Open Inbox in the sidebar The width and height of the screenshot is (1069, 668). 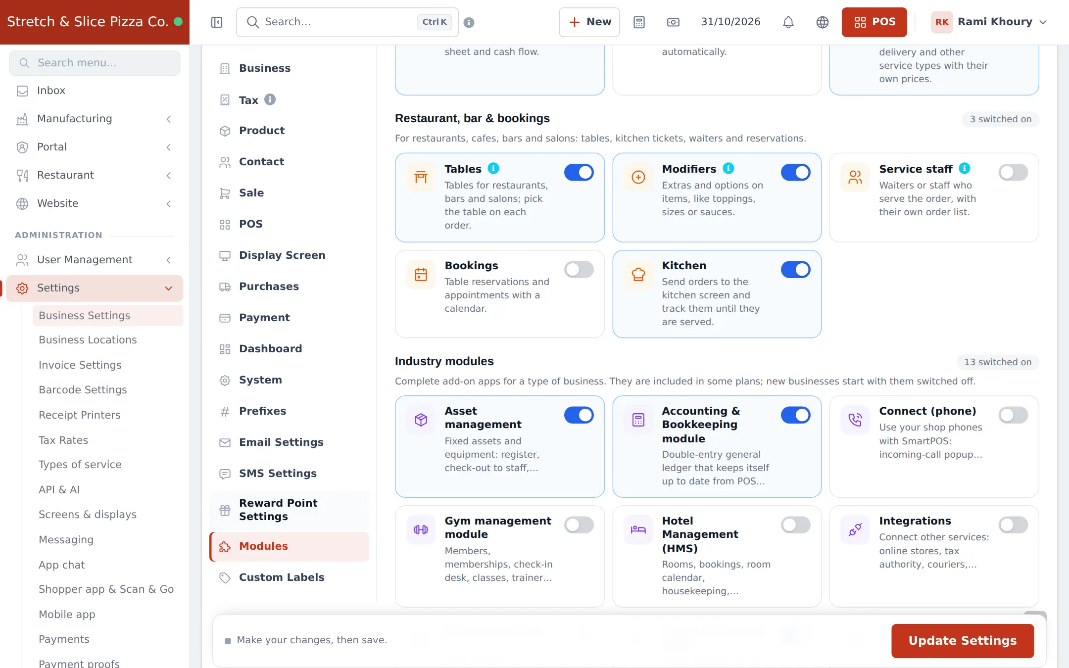pos(94,91)
